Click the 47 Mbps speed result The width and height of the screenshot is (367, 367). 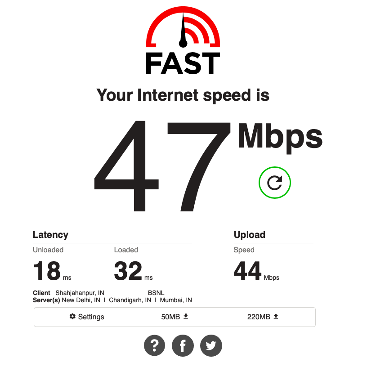[x=208, y=166]
